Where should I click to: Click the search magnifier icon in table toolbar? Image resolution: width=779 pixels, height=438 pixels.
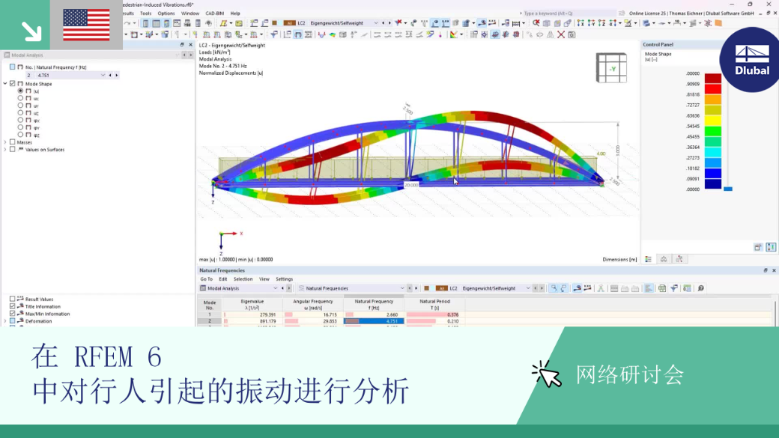coord(554,288)
